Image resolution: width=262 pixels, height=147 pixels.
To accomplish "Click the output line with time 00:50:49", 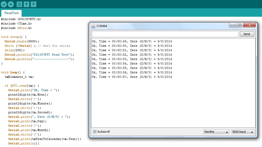I will point(132,41).
